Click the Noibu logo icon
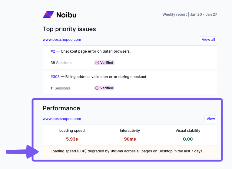232x169 pixels. point(48,15)
